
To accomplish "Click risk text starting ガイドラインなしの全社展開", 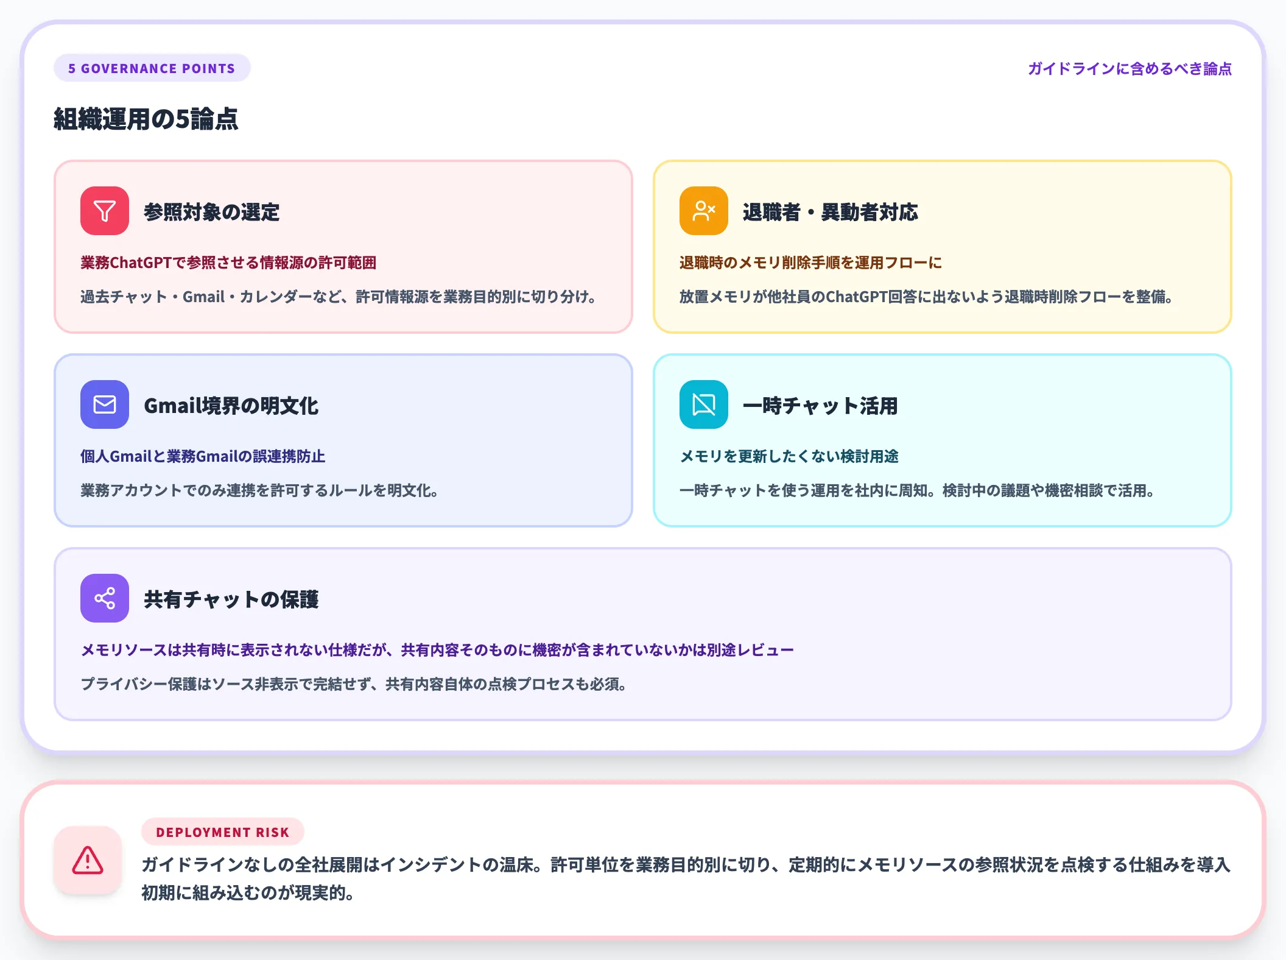I will (x=686, y=878).
